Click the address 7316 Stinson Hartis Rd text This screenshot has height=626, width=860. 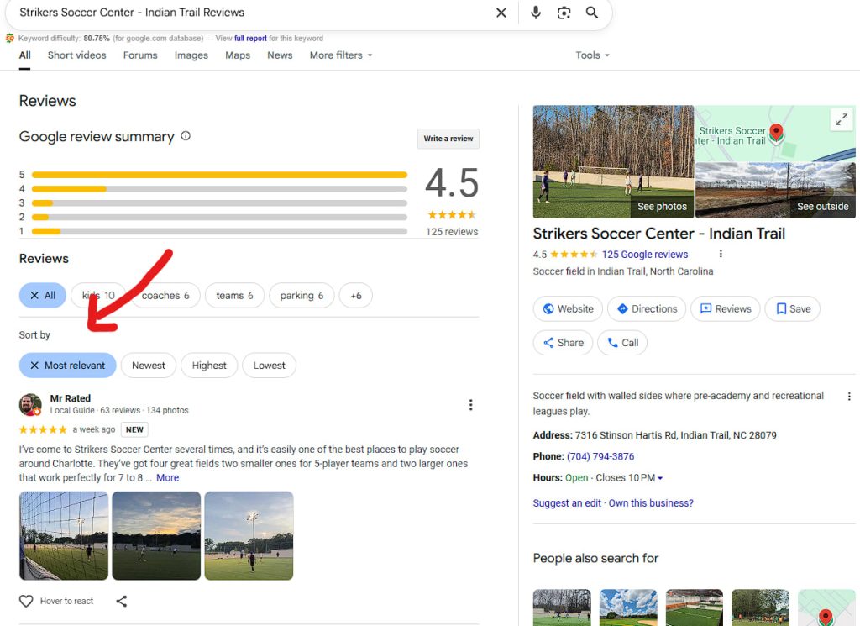click(x=676, y=435)
